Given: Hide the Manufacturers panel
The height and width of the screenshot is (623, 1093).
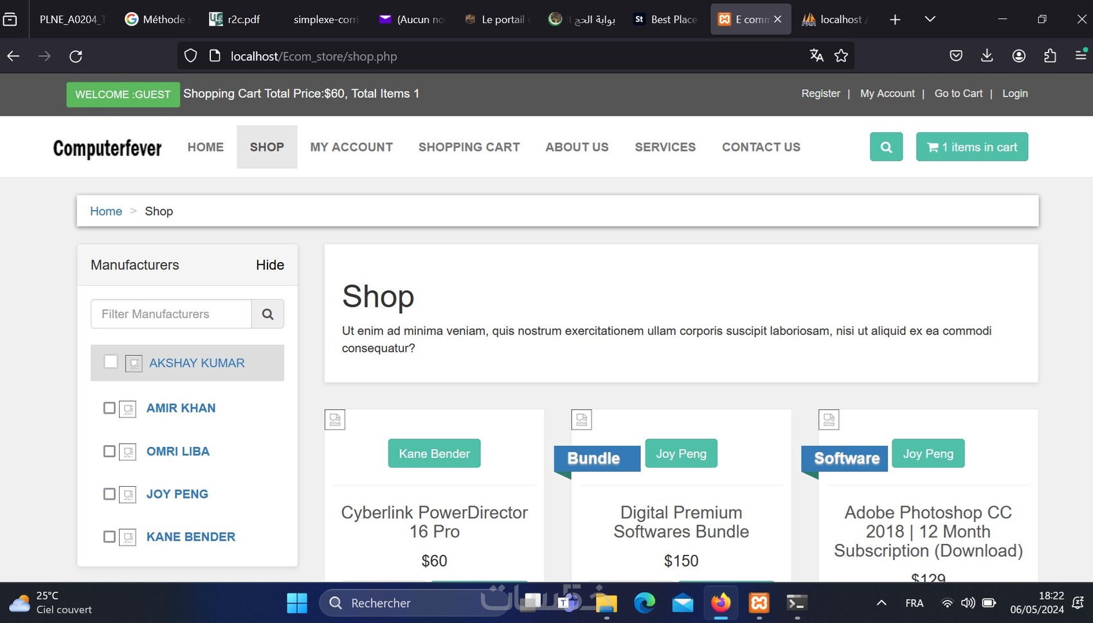Looking at the screenshot, I should 270,265.
